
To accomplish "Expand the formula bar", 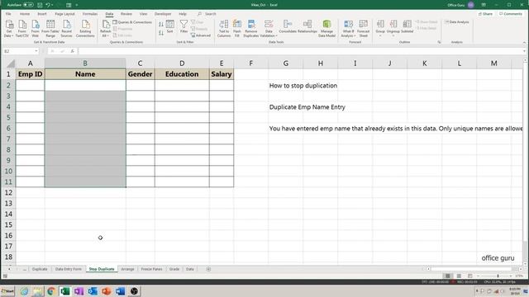I will click(524, 51).
